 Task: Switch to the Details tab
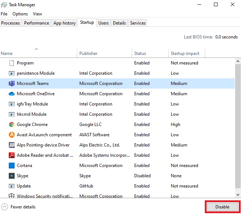pyautogui.click(x=119, y=23)
